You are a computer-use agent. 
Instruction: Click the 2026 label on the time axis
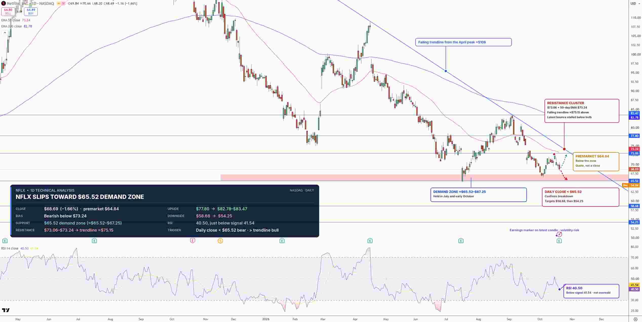(x=266, y=319)
